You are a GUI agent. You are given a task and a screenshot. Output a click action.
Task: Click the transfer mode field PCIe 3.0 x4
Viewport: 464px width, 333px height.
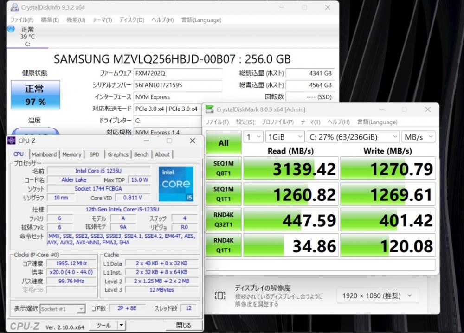(168, 109)
